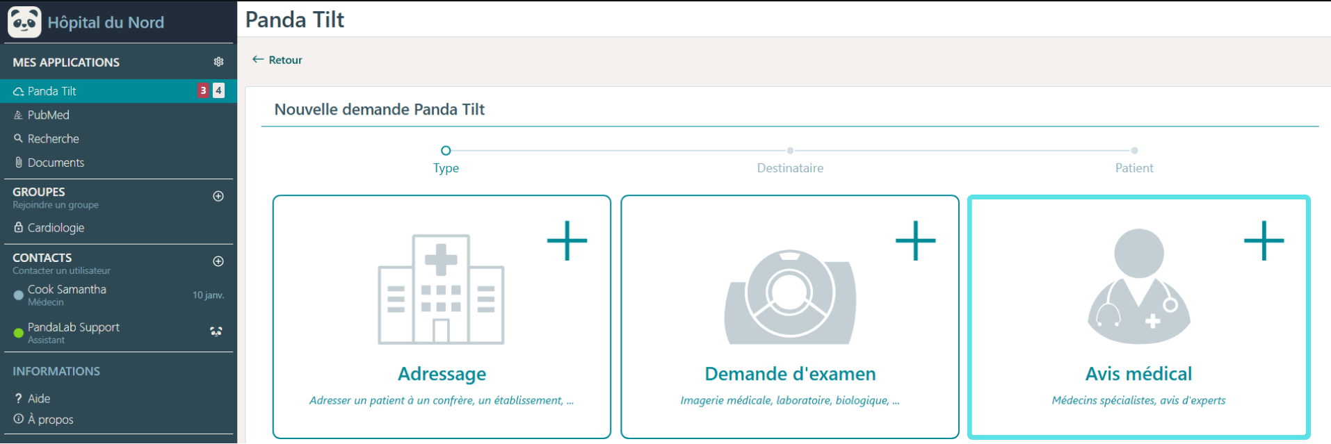This screenshot has height=444, width=1331.
Task: Click MES APPLICATIONS section header
Action: pyautogui.click(x=66, y=63)
